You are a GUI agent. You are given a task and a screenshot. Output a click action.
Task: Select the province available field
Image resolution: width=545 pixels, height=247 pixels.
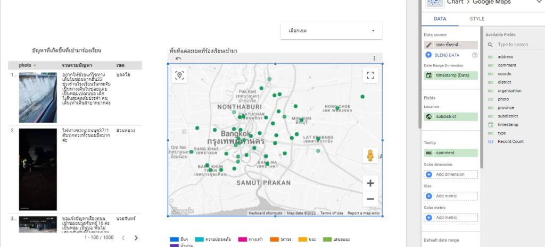506,107
